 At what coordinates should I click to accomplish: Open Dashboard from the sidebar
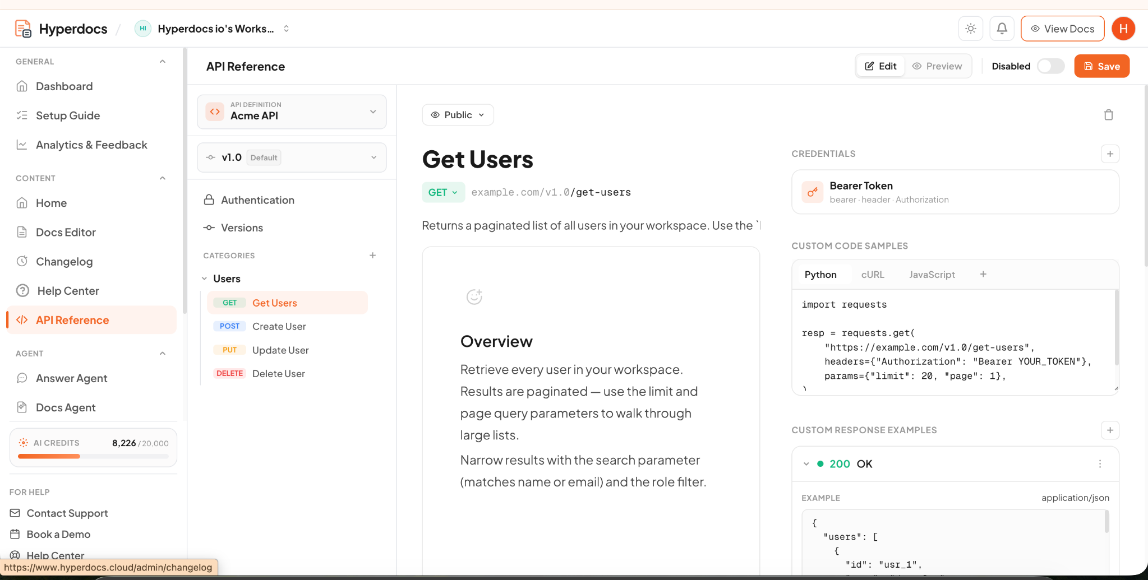(x=93, y=86)
